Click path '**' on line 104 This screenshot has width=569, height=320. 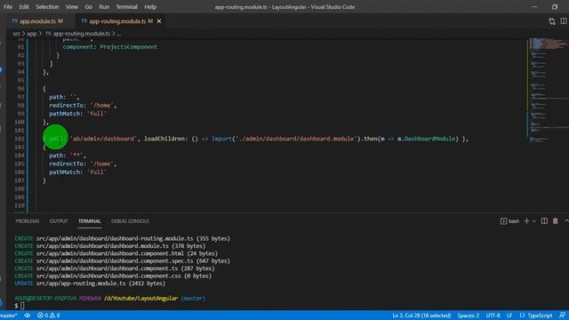[x=68, y=156]
